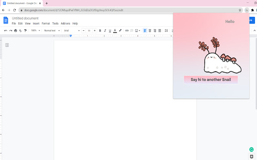Screen dimensions: 257x160
Task: Open the Insert menu
Action: 36,24
